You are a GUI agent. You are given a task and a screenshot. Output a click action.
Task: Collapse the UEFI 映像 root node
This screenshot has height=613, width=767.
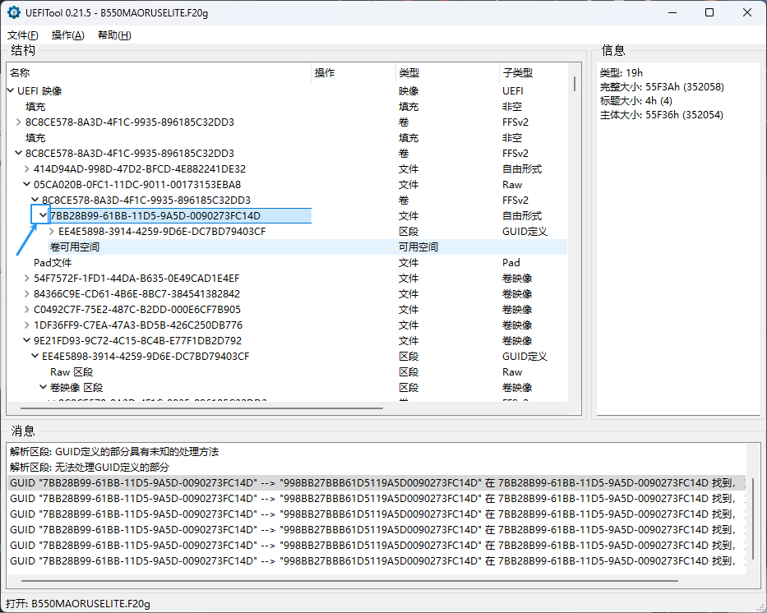[x=11, y=91]
